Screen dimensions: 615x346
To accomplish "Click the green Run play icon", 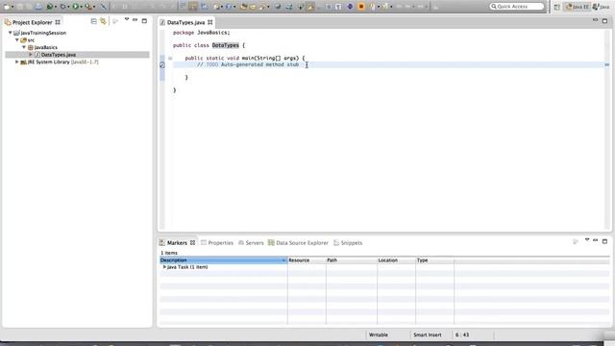I will (75, 7).
